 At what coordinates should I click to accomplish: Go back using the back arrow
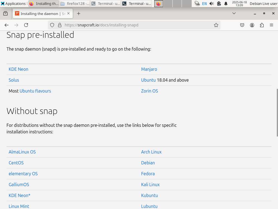7,25
